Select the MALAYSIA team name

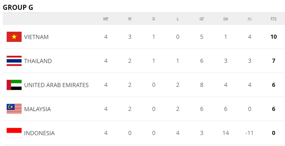(37, 109)
